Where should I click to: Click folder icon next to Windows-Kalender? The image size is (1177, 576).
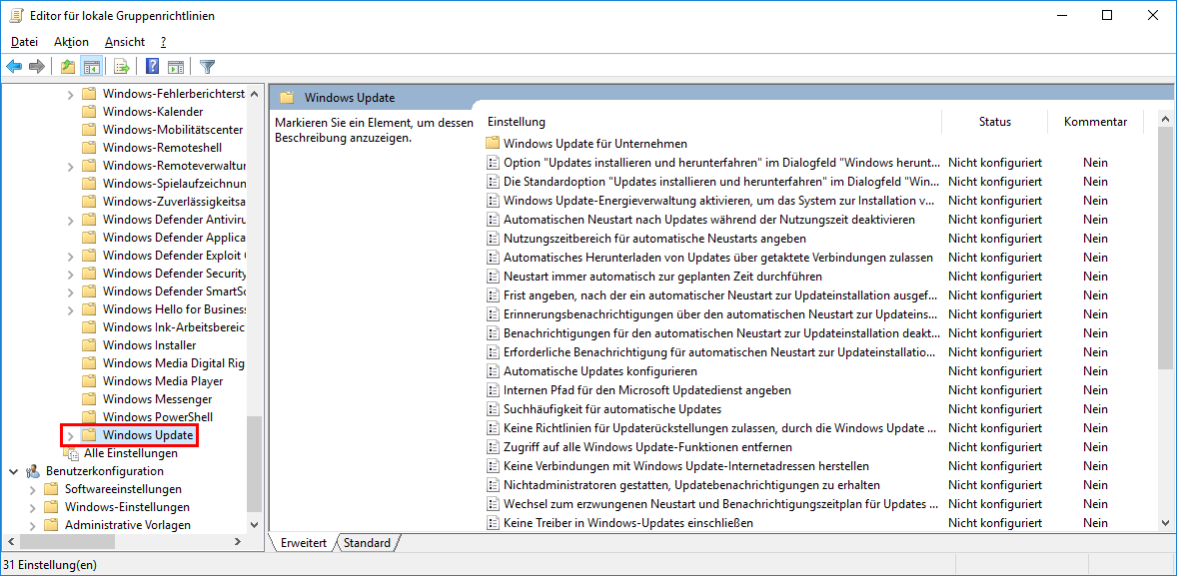coord(89,112)
